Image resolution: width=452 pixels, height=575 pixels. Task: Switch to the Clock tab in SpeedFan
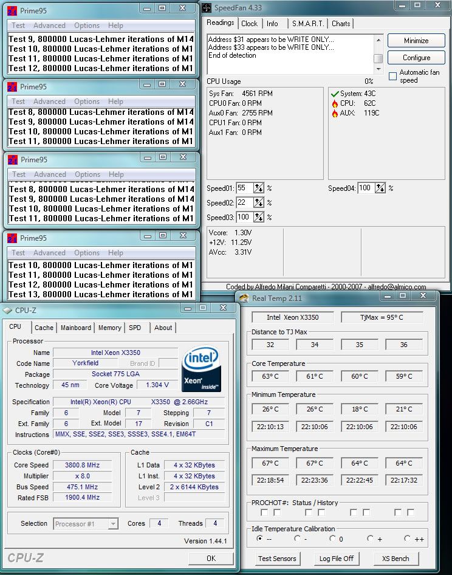[x=249, y=24]
